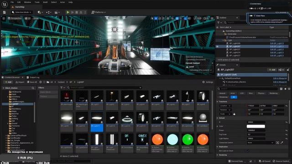
Task: Open the Edit in Blueprint link for DefaultSceneRoot
Action: point(280,78)
